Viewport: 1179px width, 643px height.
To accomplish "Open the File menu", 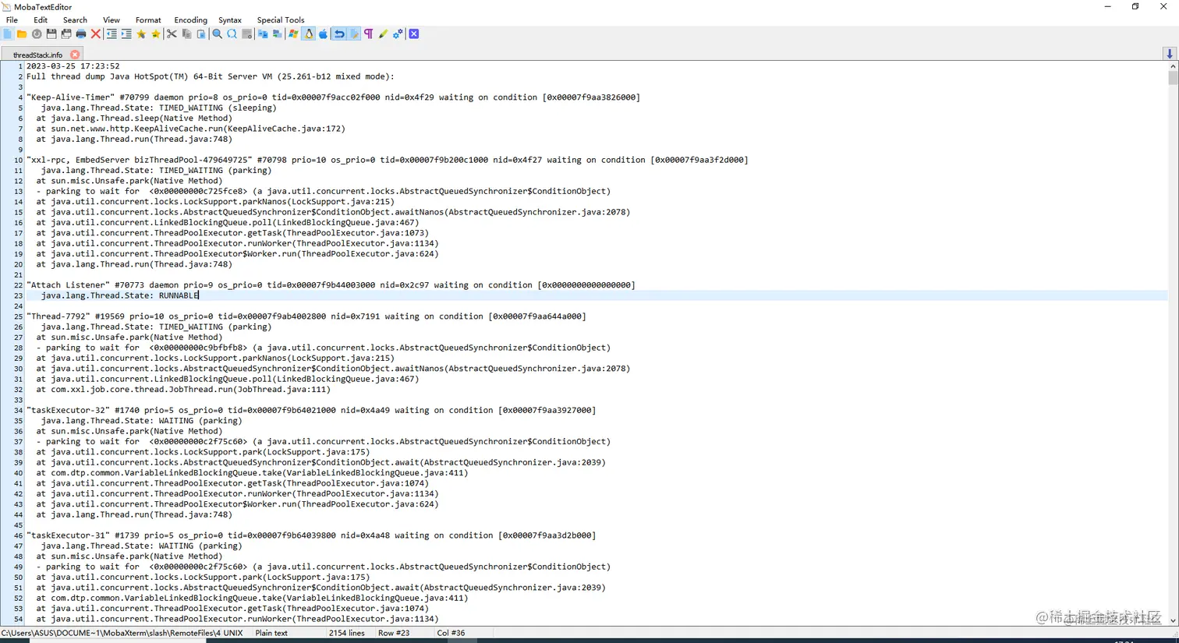I will pos(12,20).
